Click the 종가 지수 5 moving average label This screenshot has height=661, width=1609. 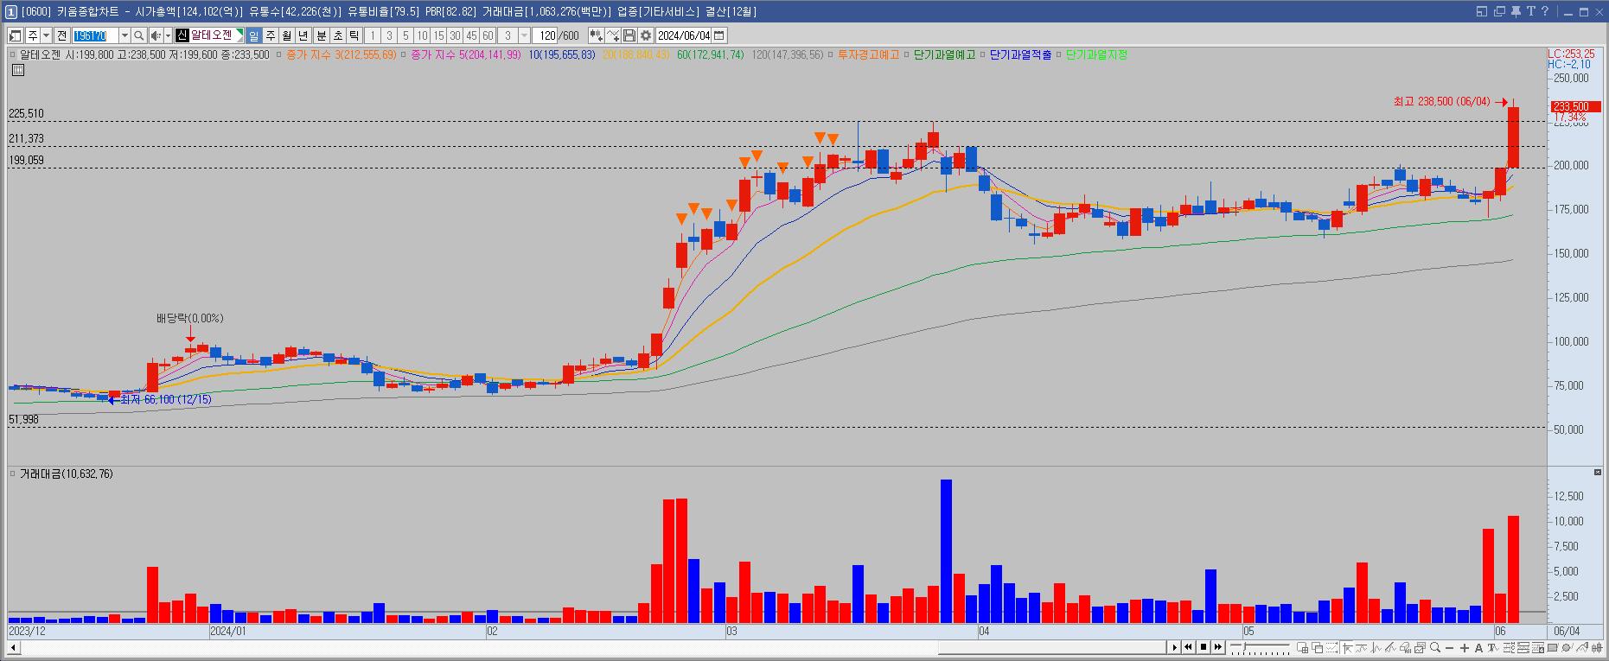click(x=465, y=54)
